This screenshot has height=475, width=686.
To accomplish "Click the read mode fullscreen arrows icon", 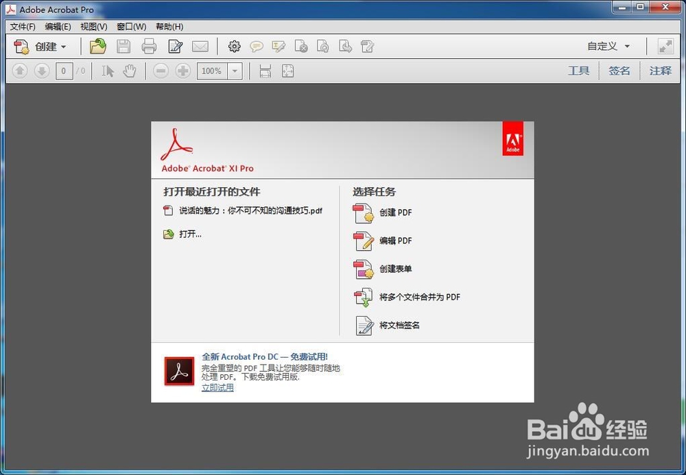I will (665, 47).
